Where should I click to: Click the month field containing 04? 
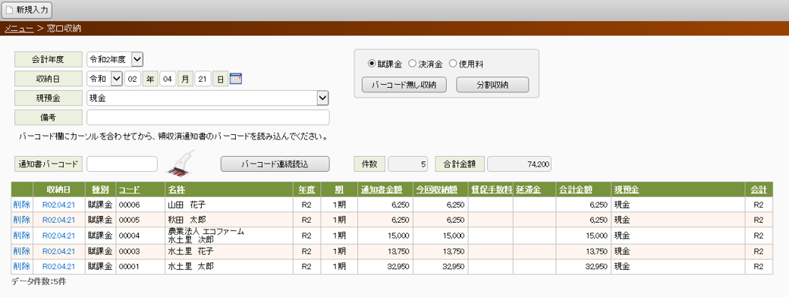(x=168, y=79)
